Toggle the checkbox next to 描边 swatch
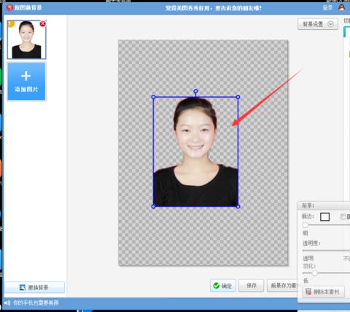 pos(343,217)
